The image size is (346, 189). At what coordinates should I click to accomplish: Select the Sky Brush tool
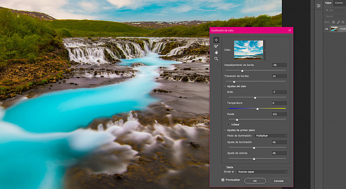tap(216, 46)
